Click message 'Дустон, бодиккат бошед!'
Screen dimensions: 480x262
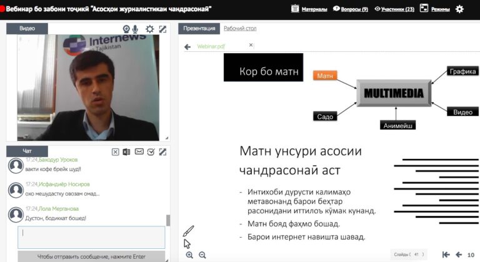point(56,218)
